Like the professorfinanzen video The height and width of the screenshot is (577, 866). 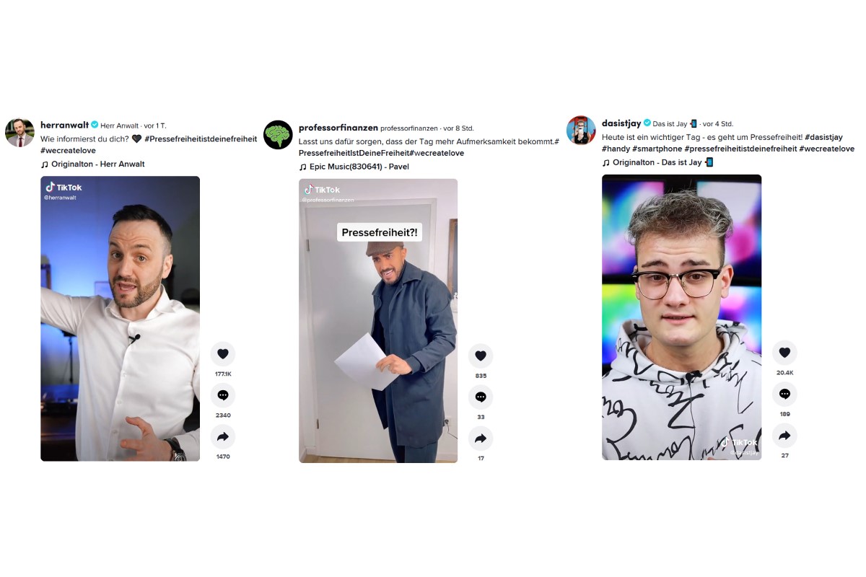[481, 356]
